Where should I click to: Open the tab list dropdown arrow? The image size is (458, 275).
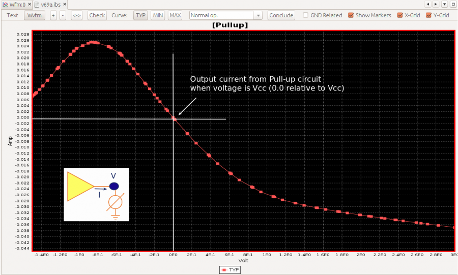[444, 4]
